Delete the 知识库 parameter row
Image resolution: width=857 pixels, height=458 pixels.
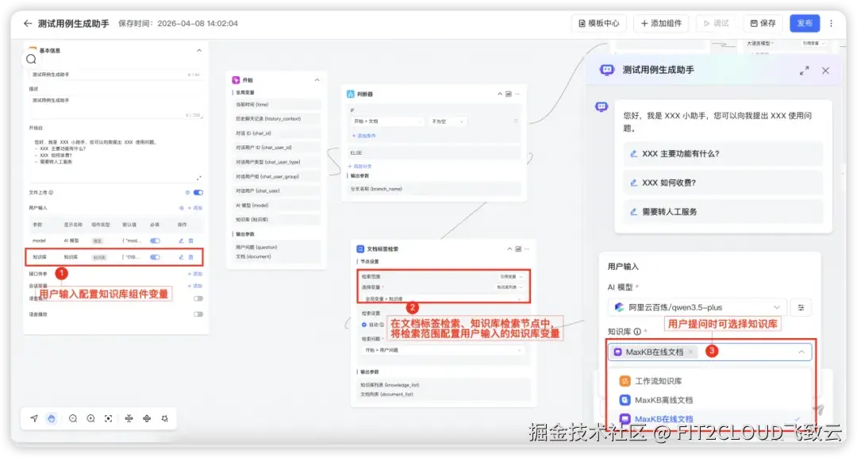click(x=190, y=257)
